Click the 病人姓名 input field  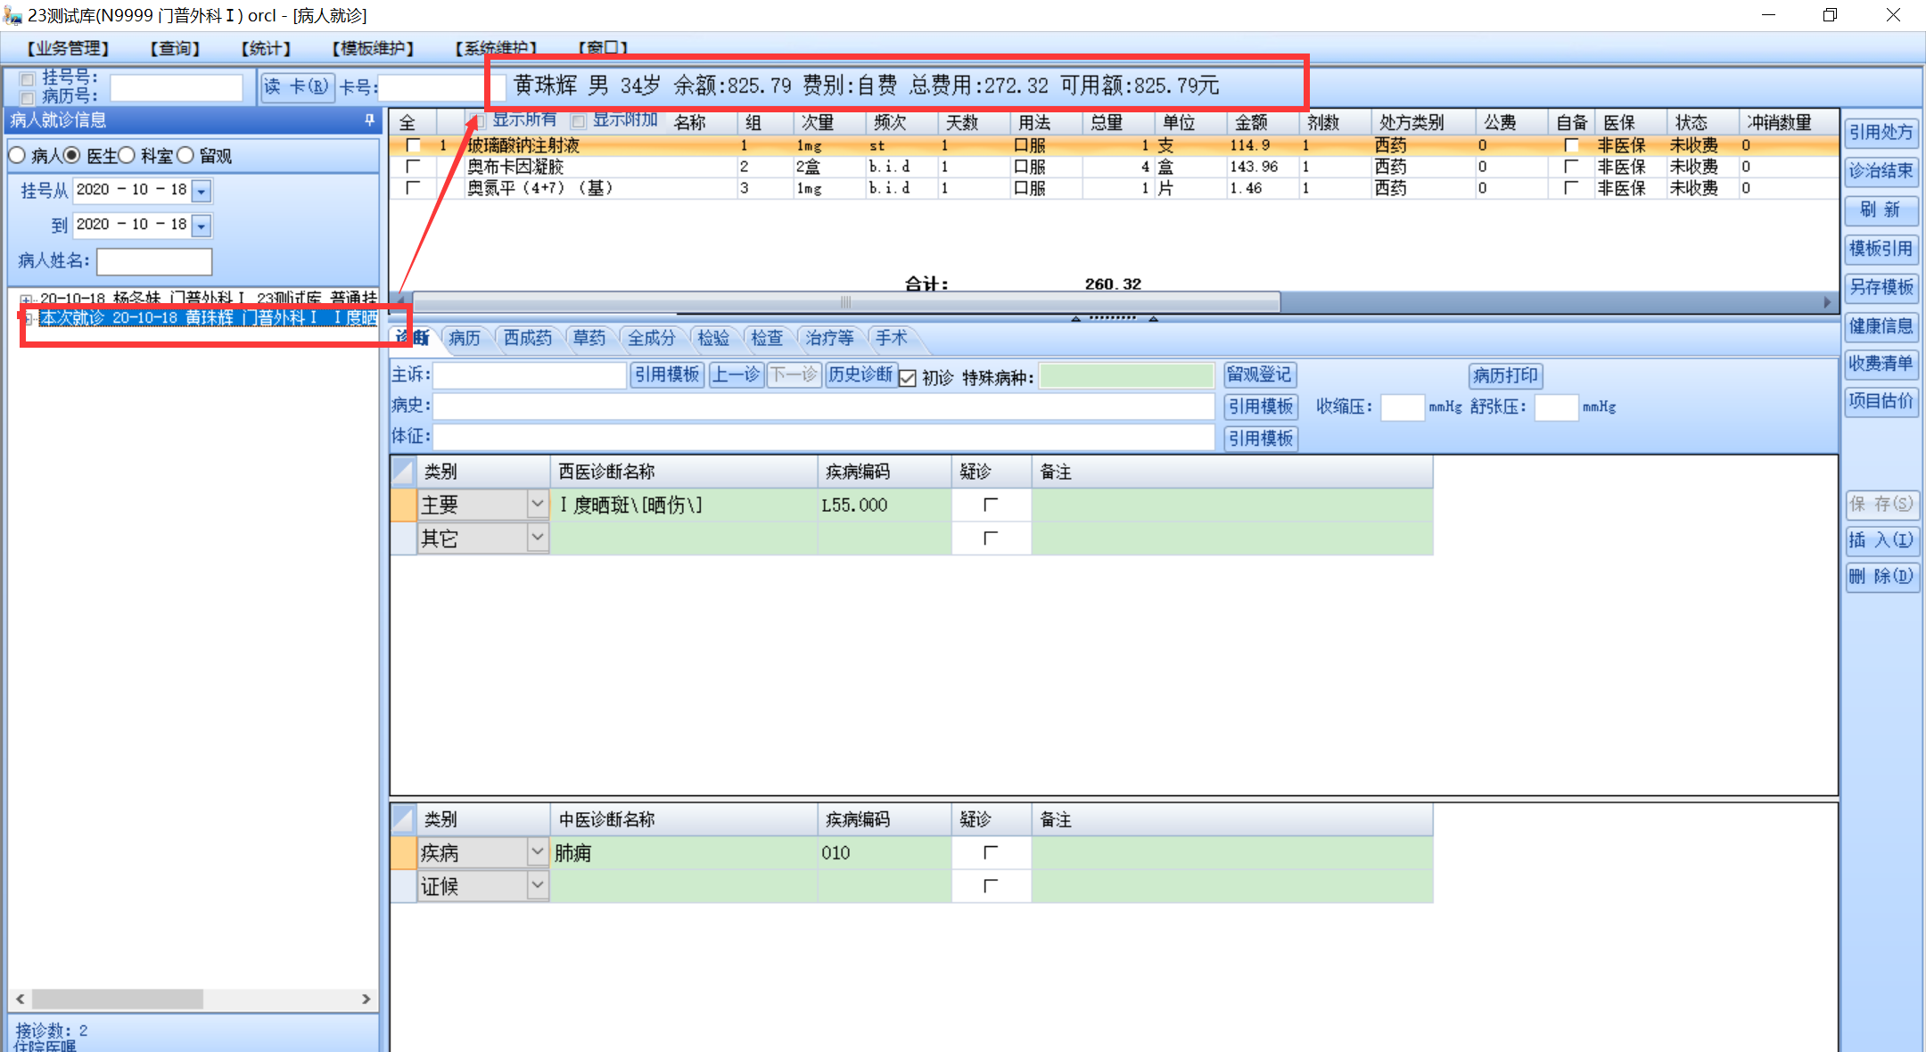[x=154, y=261]
